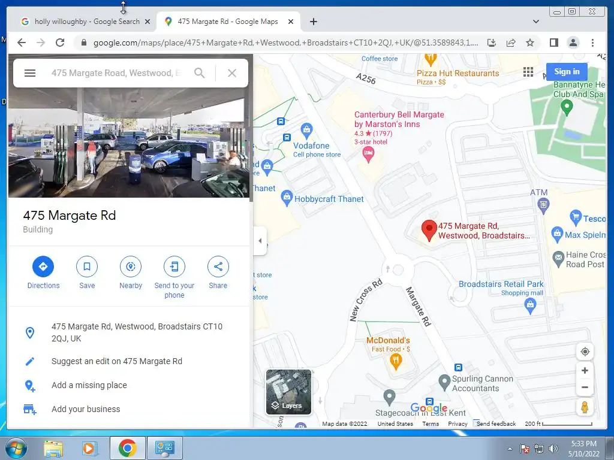Click the Pizza Hut Restaurants label

[458, 73]
